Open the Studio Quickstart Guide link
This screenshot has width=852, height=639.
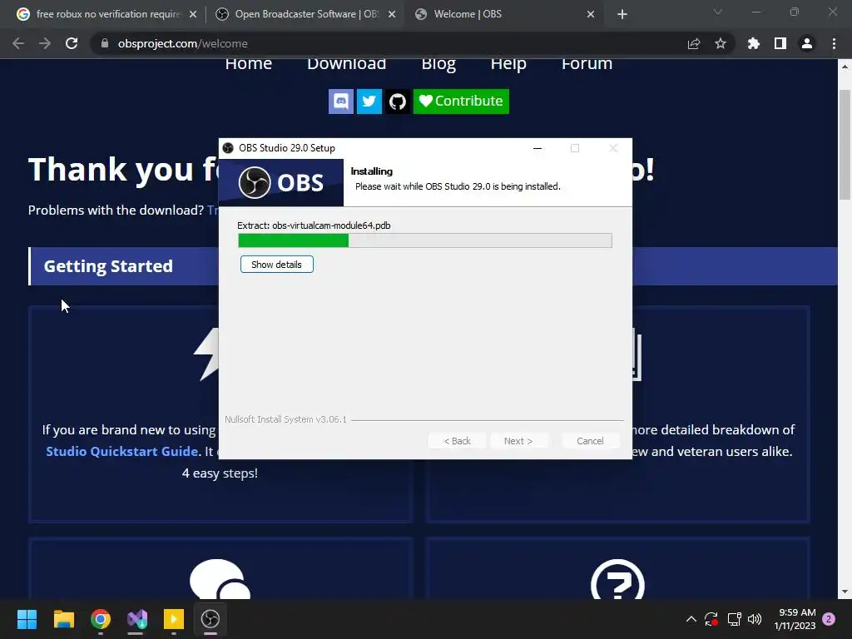121,452
